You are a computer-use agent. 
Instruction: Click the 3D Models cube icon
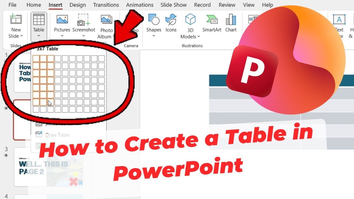[x=190, y=20]
